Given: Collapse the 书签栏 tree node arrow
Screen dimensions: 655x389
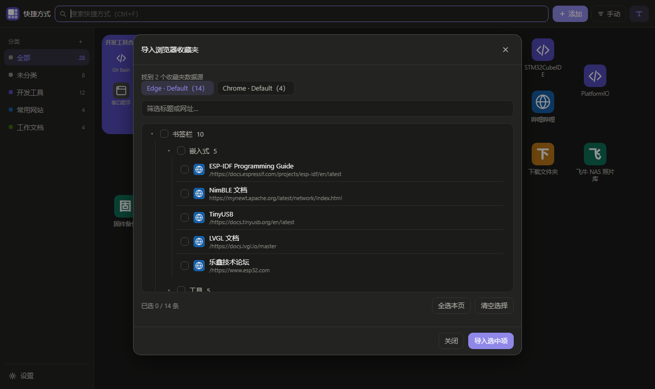Looking at the screenshot, I should coord(152,134).
